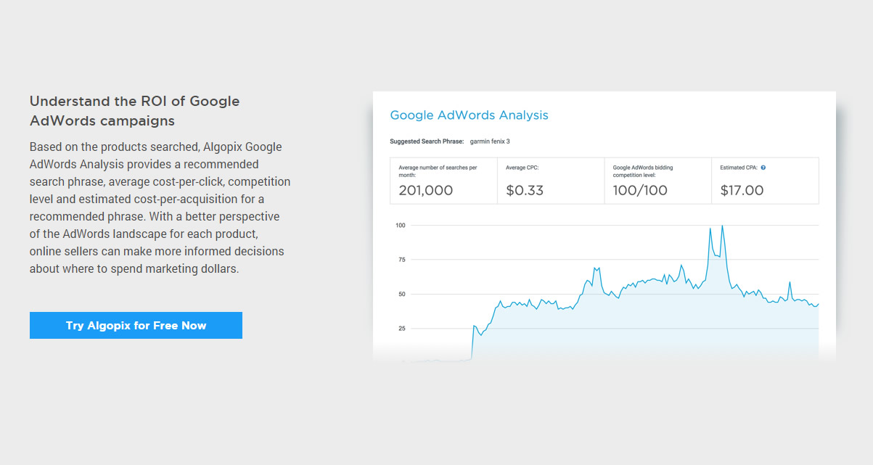Click the highest peak on the trend chart
The height and width of the screenshot is (465, 873).
(722, 226)
